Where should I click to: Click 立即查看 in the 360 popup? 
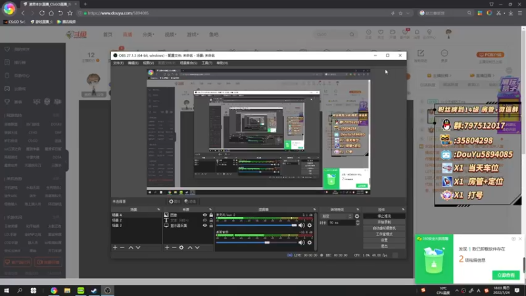(x=506, y=275)
